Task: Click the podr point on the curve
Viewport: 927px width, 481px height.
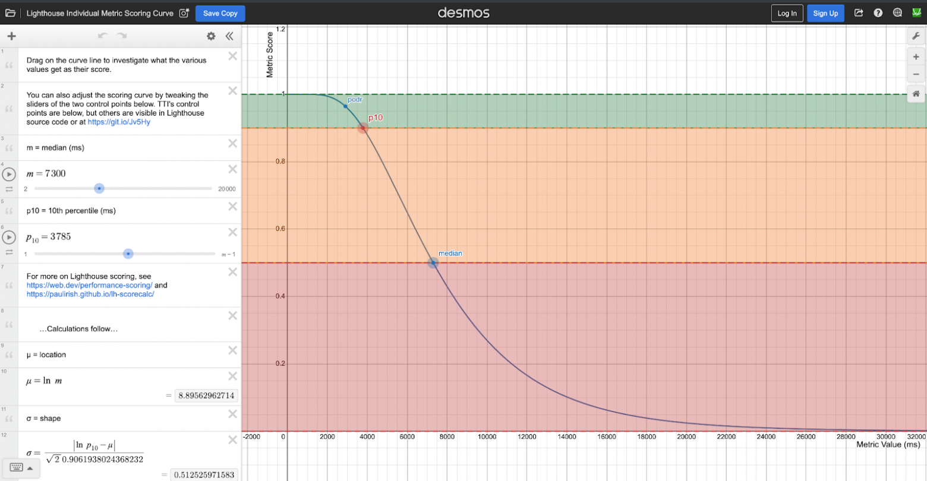Action: [345, 106]
